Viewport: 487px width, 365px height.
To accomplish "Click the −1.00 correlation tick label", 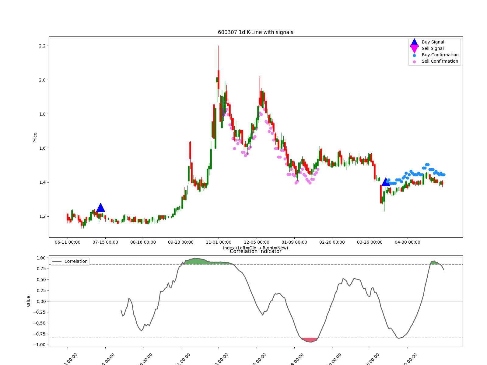I will click(x=39, y=345).
